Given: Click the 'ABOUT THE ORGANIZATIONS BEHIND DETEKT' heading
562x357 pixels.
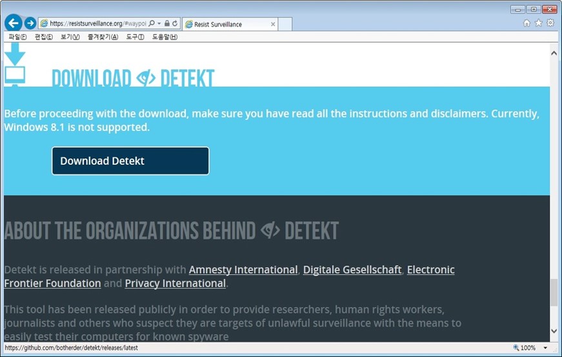Looking at the screenshot, I should point(172,230).
